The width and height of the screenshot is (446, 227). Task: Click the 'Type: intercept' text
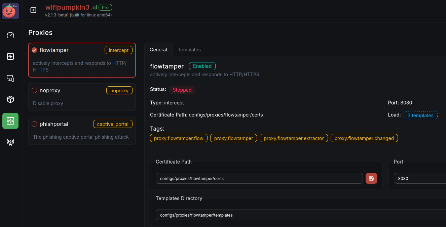(x=167, y=103)
